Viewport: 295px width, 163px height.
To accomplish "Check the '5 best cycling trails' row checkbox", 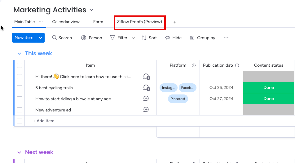I will pyautogui.click(x=20, y=88).
